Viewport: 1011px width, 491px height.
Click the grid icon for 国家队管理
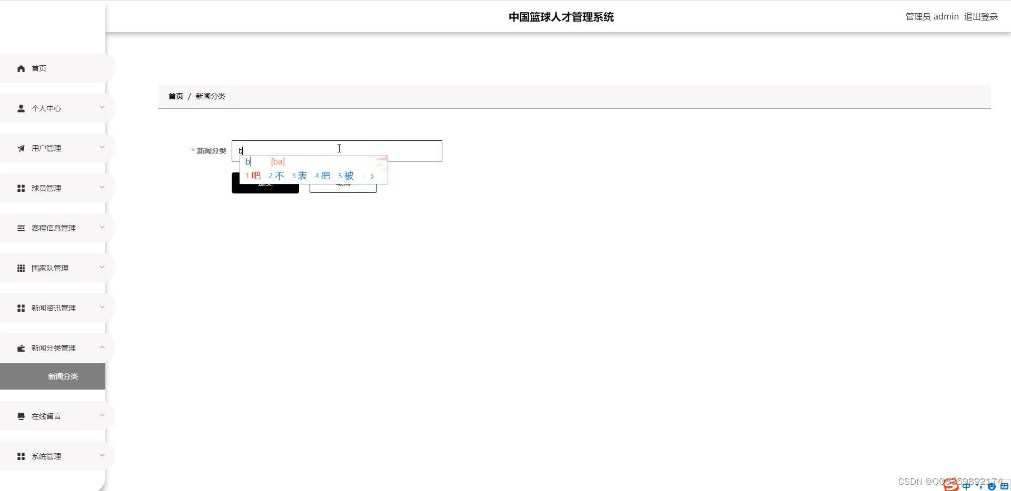[x=21, y=268]
